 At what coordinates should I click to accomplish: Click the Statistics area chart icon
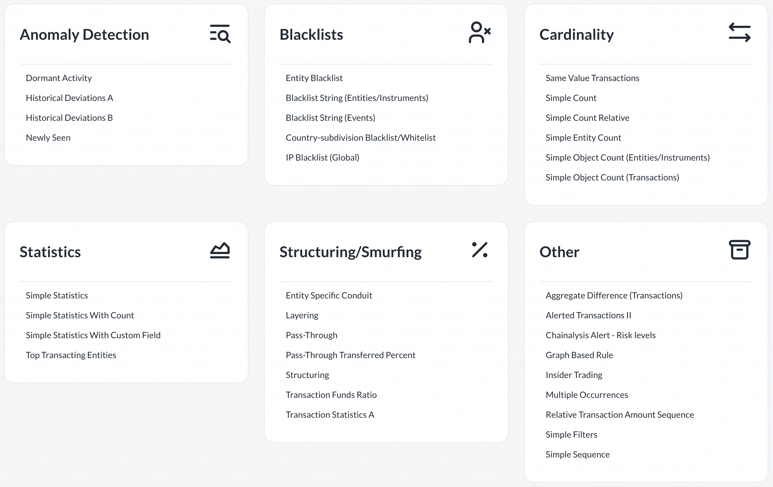click(220, 250)
